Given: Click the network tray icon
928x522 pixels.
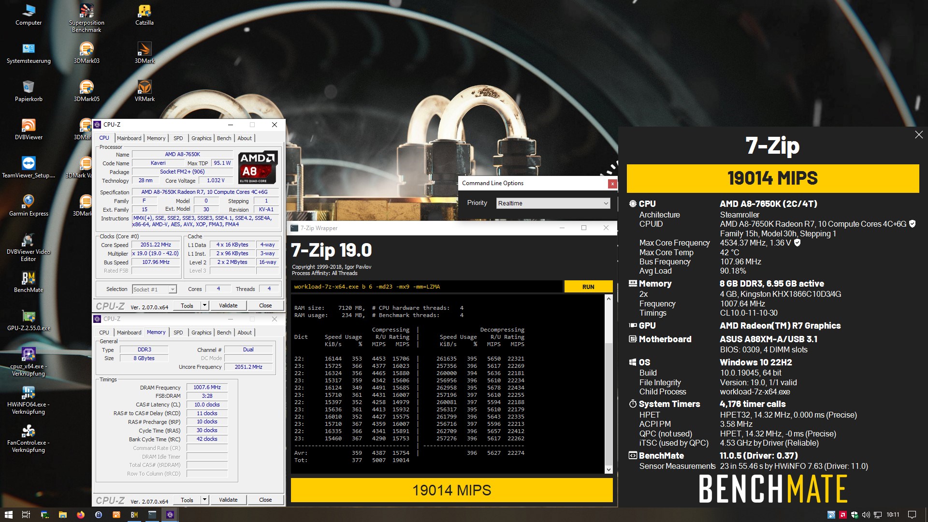Looking at the screenshot, I should pos(878,515).
